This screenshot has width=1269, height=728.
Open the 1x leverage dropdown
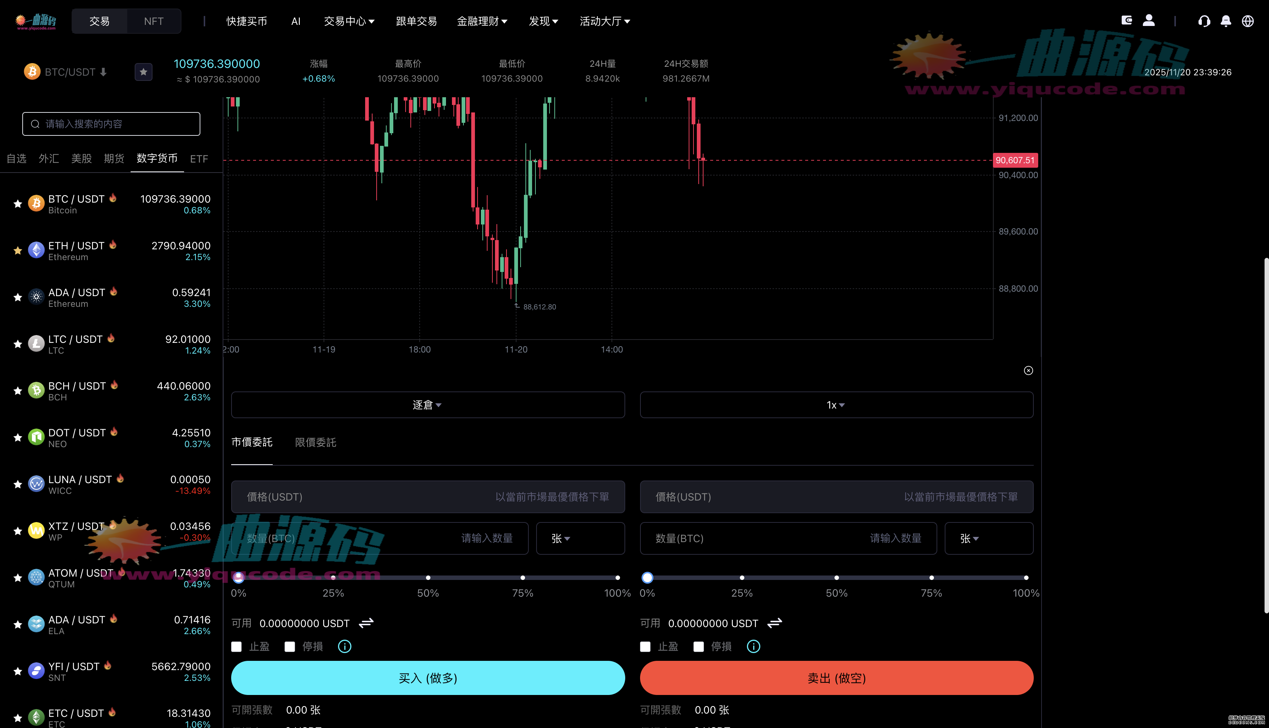coord(836,405)
